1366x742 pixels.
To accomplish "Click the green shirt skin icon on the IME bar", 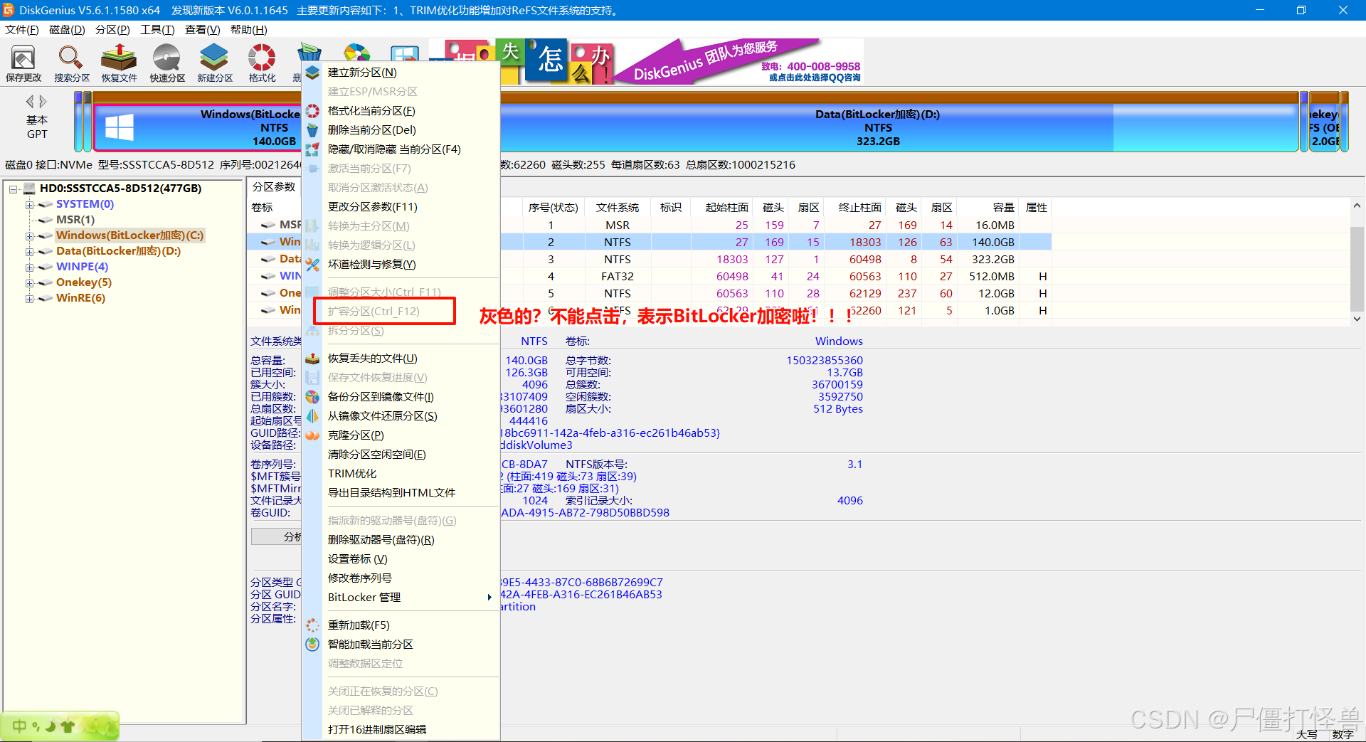I will [68, 726].
